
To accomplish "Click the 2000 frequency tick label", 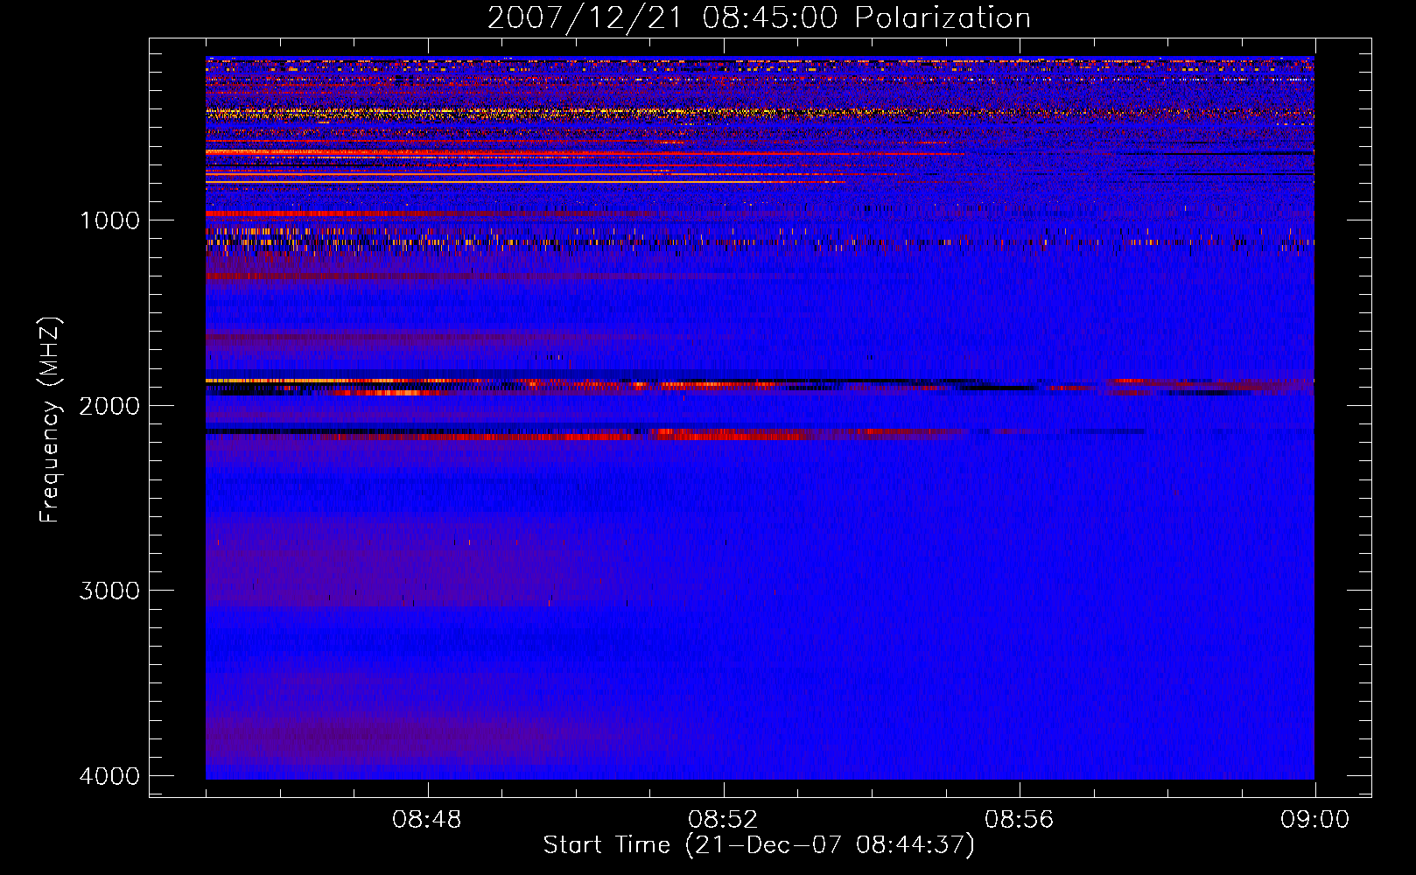I will pos(109,405).
